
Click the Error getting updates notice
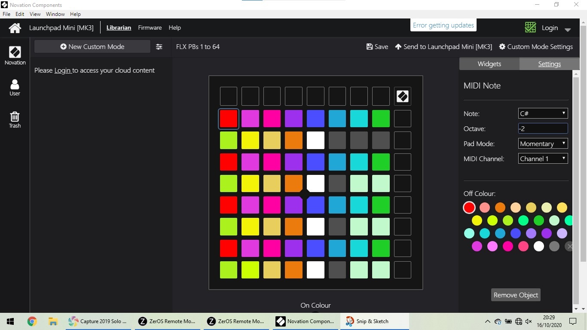pos(443,25)
